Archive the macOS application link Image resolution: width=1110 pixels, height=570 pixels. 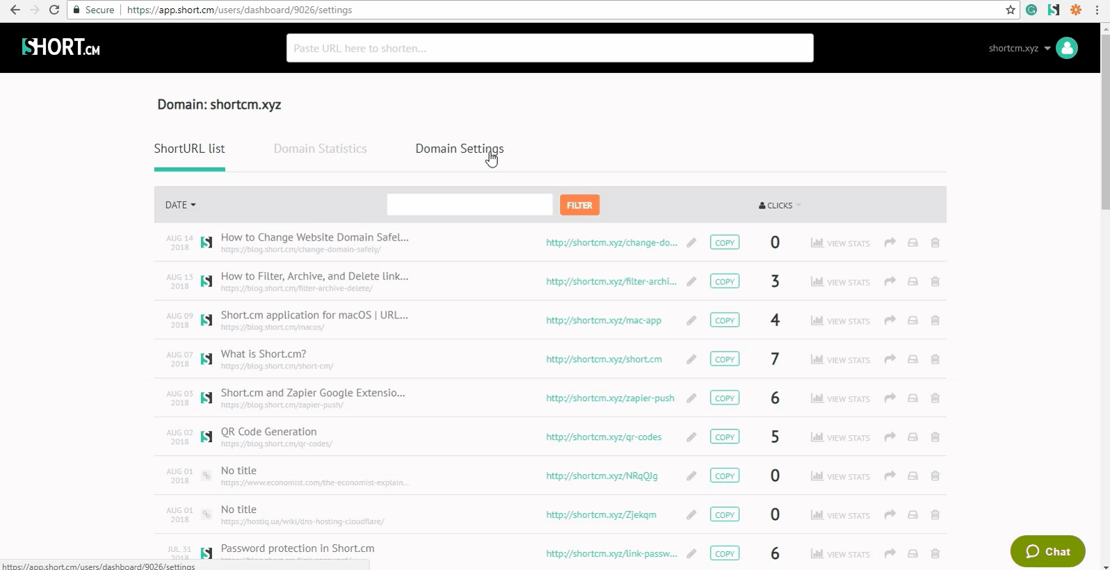(x=912, y=320)
